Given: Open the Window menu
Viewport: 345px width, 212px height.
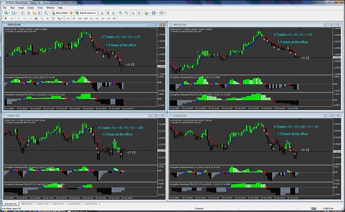Looking at the screenshot, I should (50, 8).
